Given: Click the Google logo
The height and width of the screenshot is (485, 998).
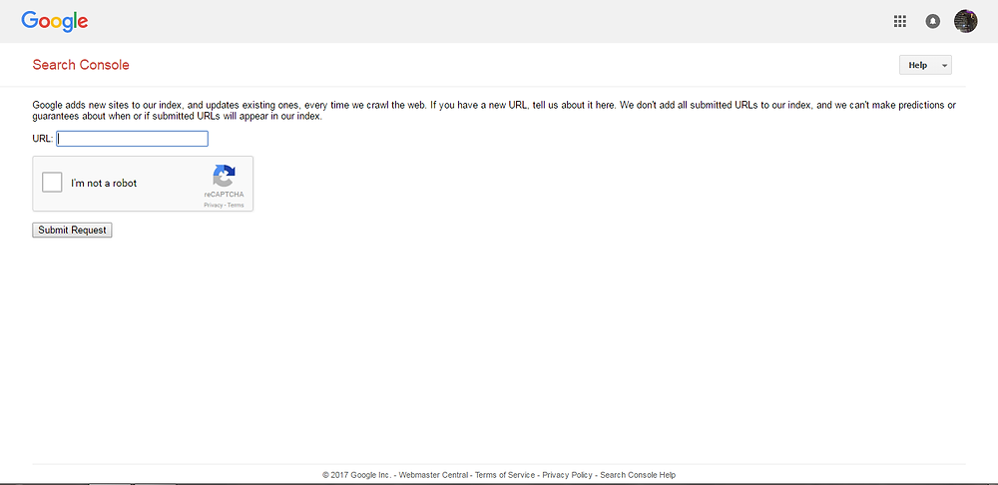Looking at the screenshot, I should [55, 22].
